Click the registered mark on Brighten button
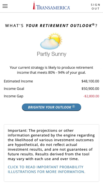103x183 pixels. [x=74, y=106]
